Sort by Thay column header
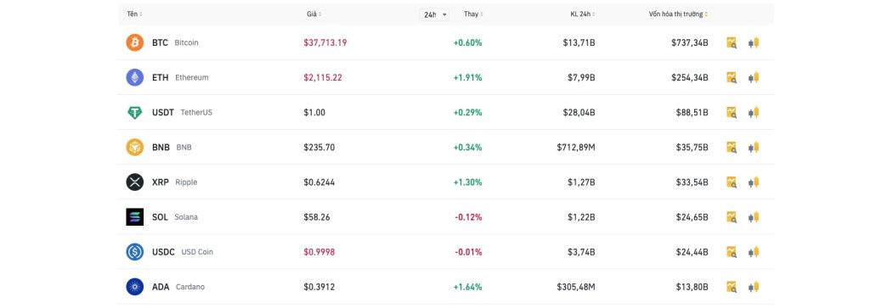The image size is (870, 308). pos(473,14)
